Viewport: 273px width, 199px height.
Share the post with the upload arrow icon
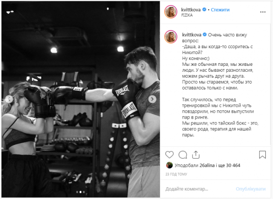pyautogui.click(x=196, y=154)
